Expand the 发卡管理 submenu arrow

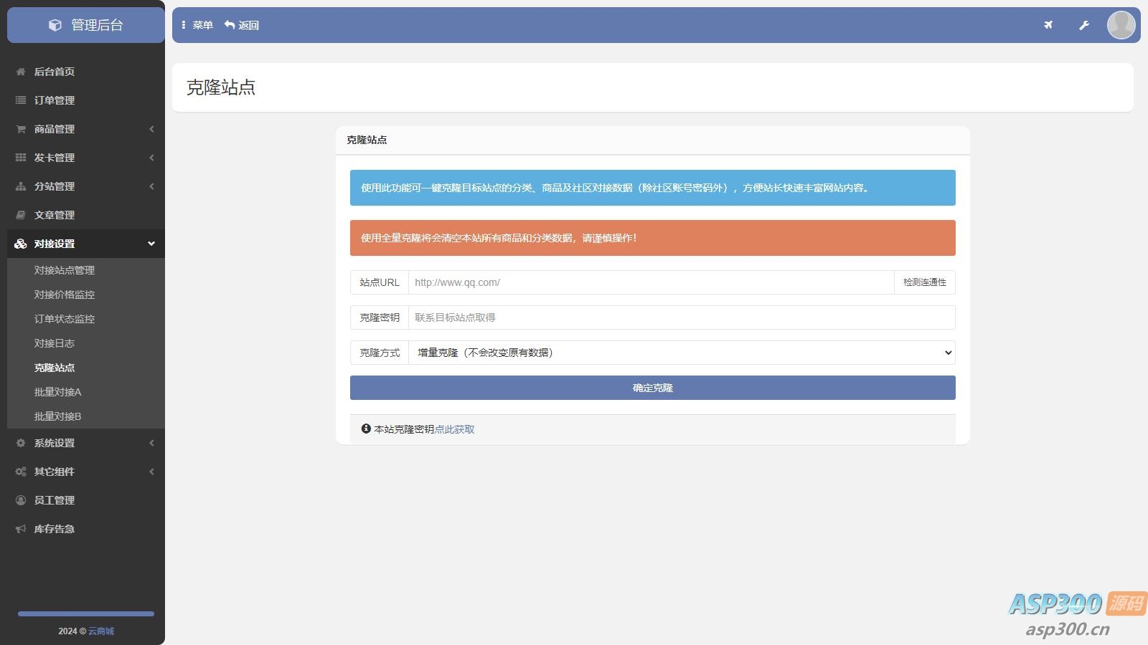pyautogui.click(x=151, y=158)
